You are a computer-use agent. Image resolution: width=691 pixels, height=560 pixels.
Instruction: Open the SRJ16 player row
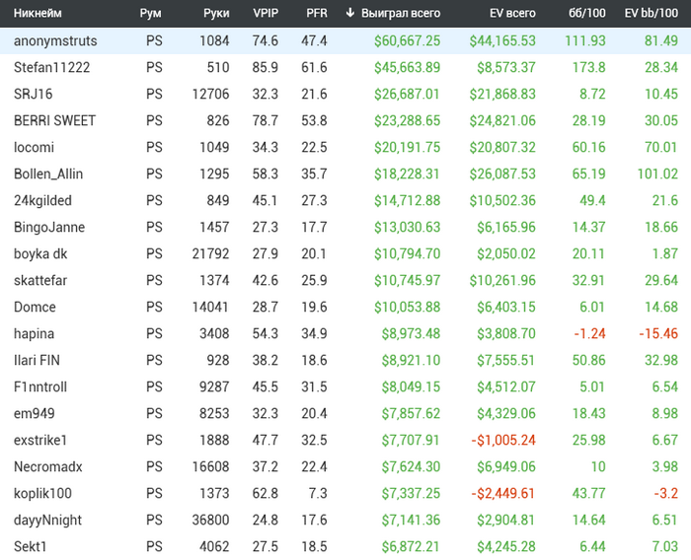click(x=345, y=94)
